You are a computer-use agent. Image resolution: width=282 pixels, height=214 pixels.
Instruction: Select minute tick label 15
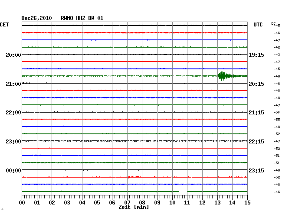click(x=247, y=203)
